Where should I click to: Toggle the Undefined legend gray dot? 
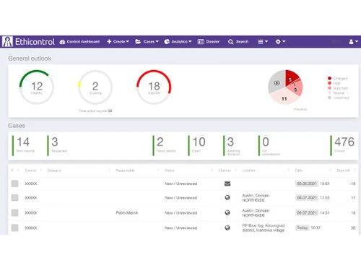(x=329, y=98)
